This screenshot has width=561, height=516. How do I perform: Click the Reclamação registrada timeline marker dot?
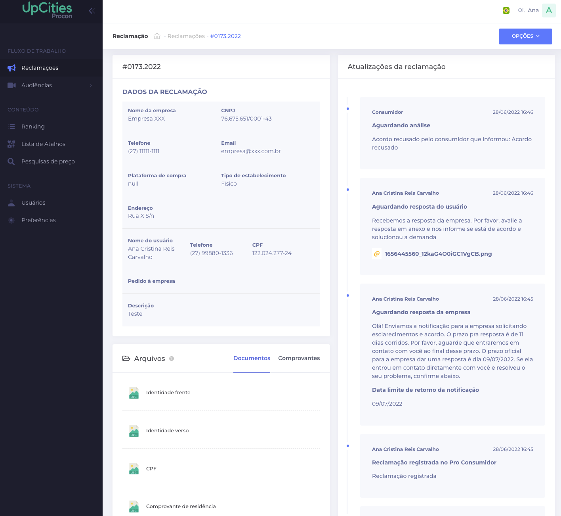click(348, 446)
